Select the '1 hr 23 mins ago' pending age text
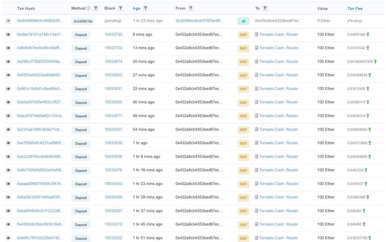The image size is (386, 242). tap(148, 21)
